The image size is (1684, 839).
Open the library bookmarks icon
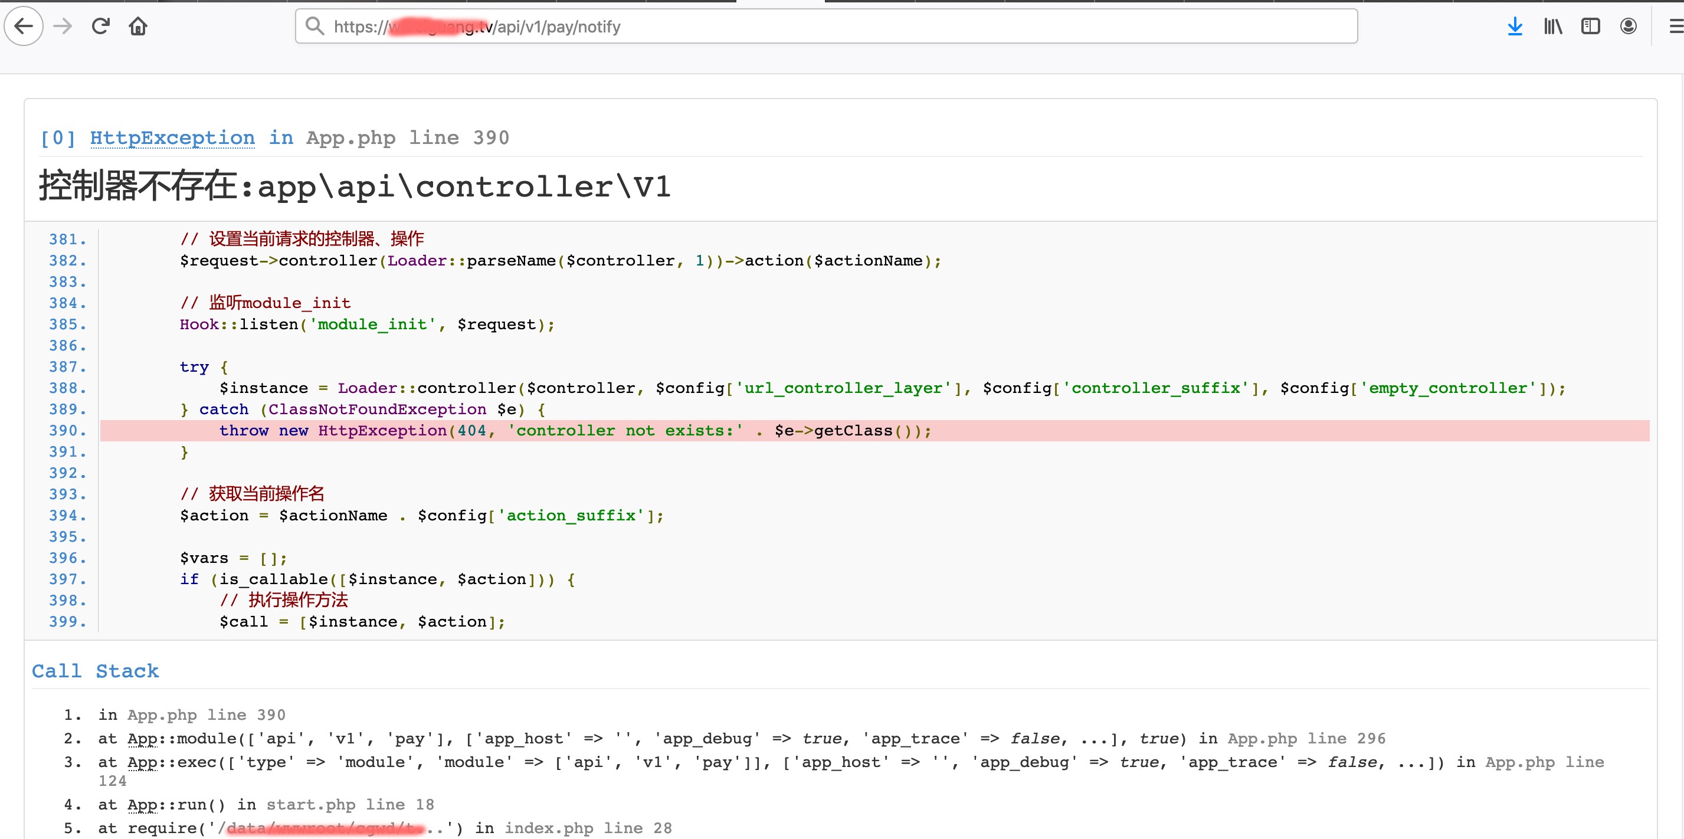click(x=1552, y=26)
